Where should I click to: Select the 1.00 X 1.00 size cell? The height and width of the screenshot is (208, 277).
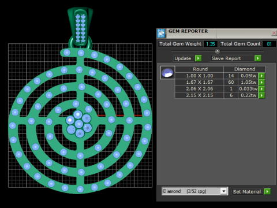click(x=200, y=76)
